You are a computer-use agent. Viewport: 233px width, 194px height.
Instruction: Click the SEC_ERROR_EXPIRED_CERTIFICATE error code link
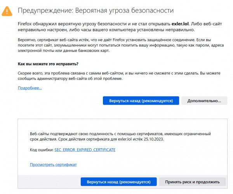point(85,149)
